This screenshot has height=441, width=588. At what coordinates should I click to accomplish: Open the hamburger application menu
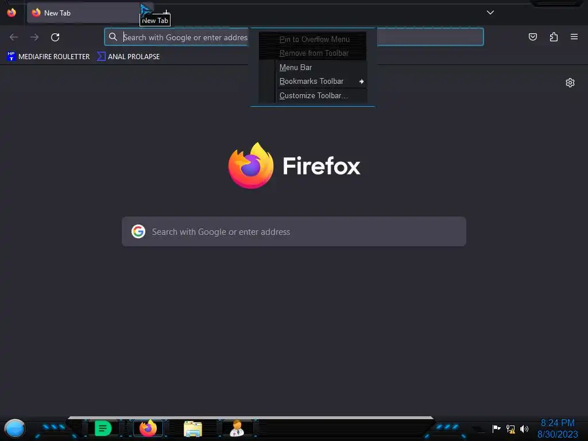574,37
